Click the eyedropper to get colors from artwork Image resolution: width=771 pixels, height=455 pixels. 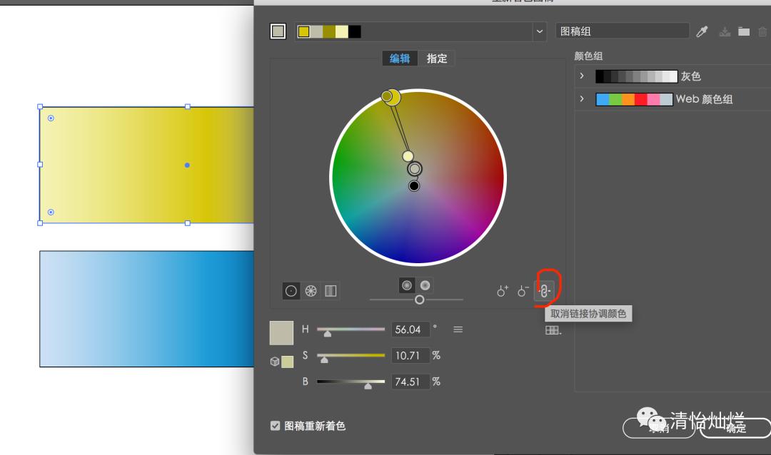click(702, 31)
